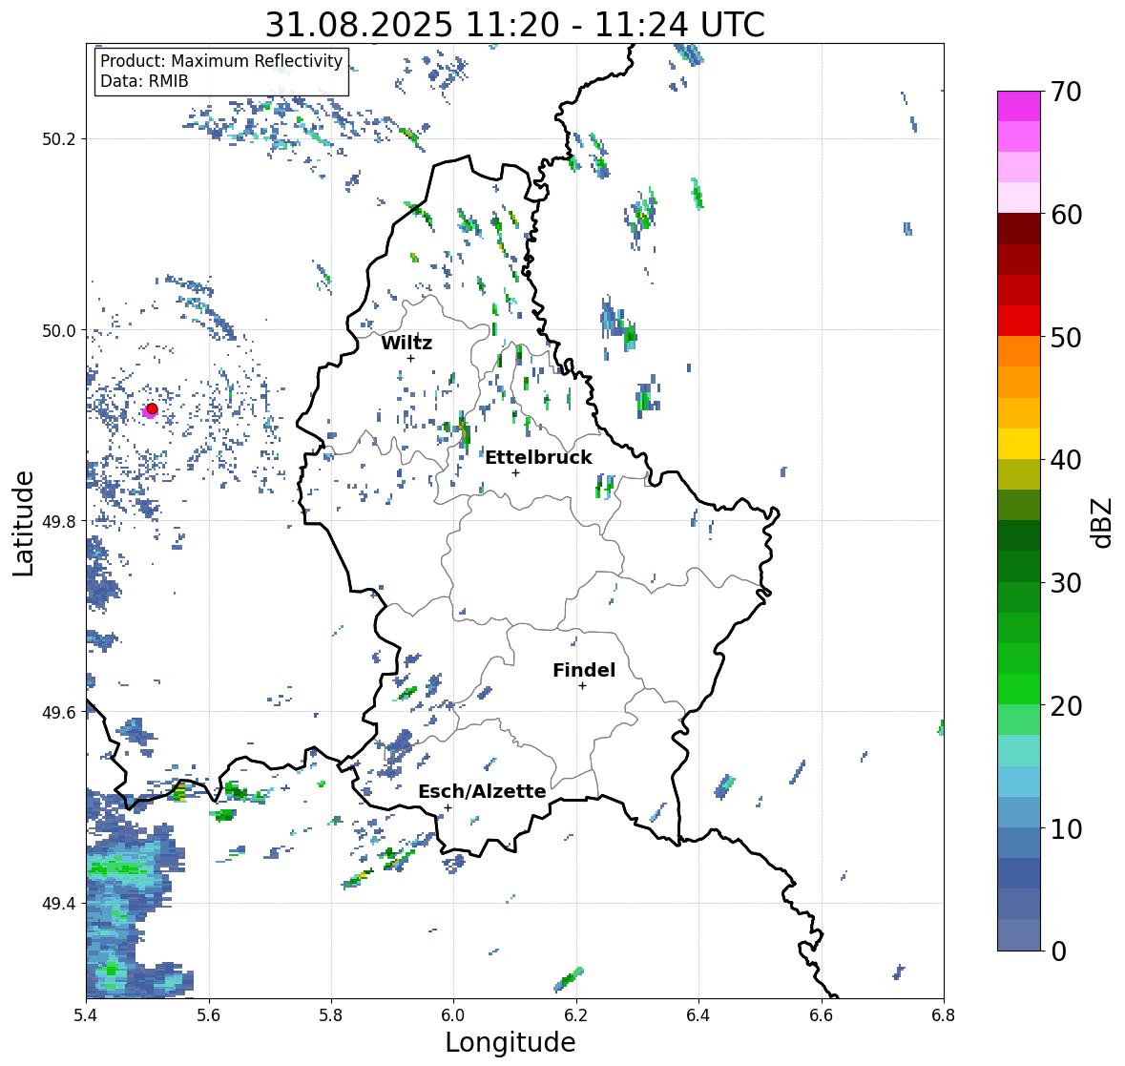Click the colorbar tick value 70
Image resolution: width=1125 pixels, height=1066 pixels.
[x=1066, y=92]
